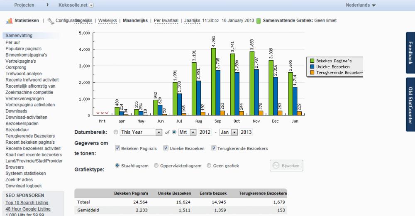415x216 pixels.
Task: Switch to the Jaarlijks view
Action: click(192, 21)
